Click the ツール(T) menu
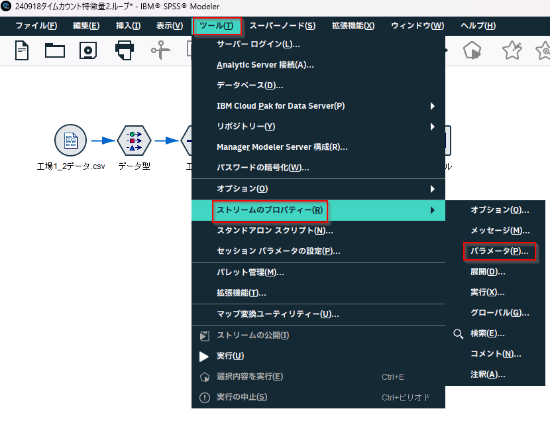This screenshot has width=550, height=421. pos(217,26)
